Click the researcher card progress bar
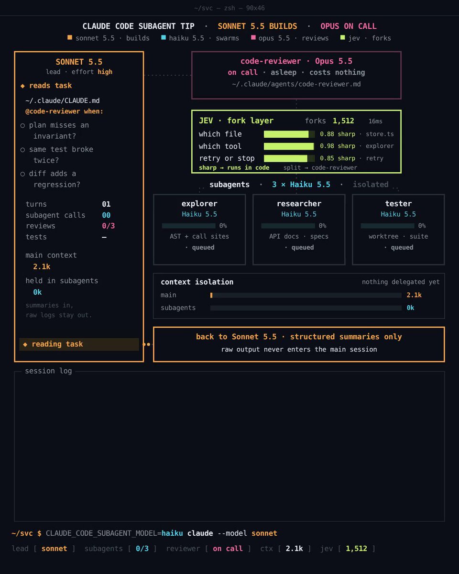Viewport: 459px width, 574px height. click(288, 226)
